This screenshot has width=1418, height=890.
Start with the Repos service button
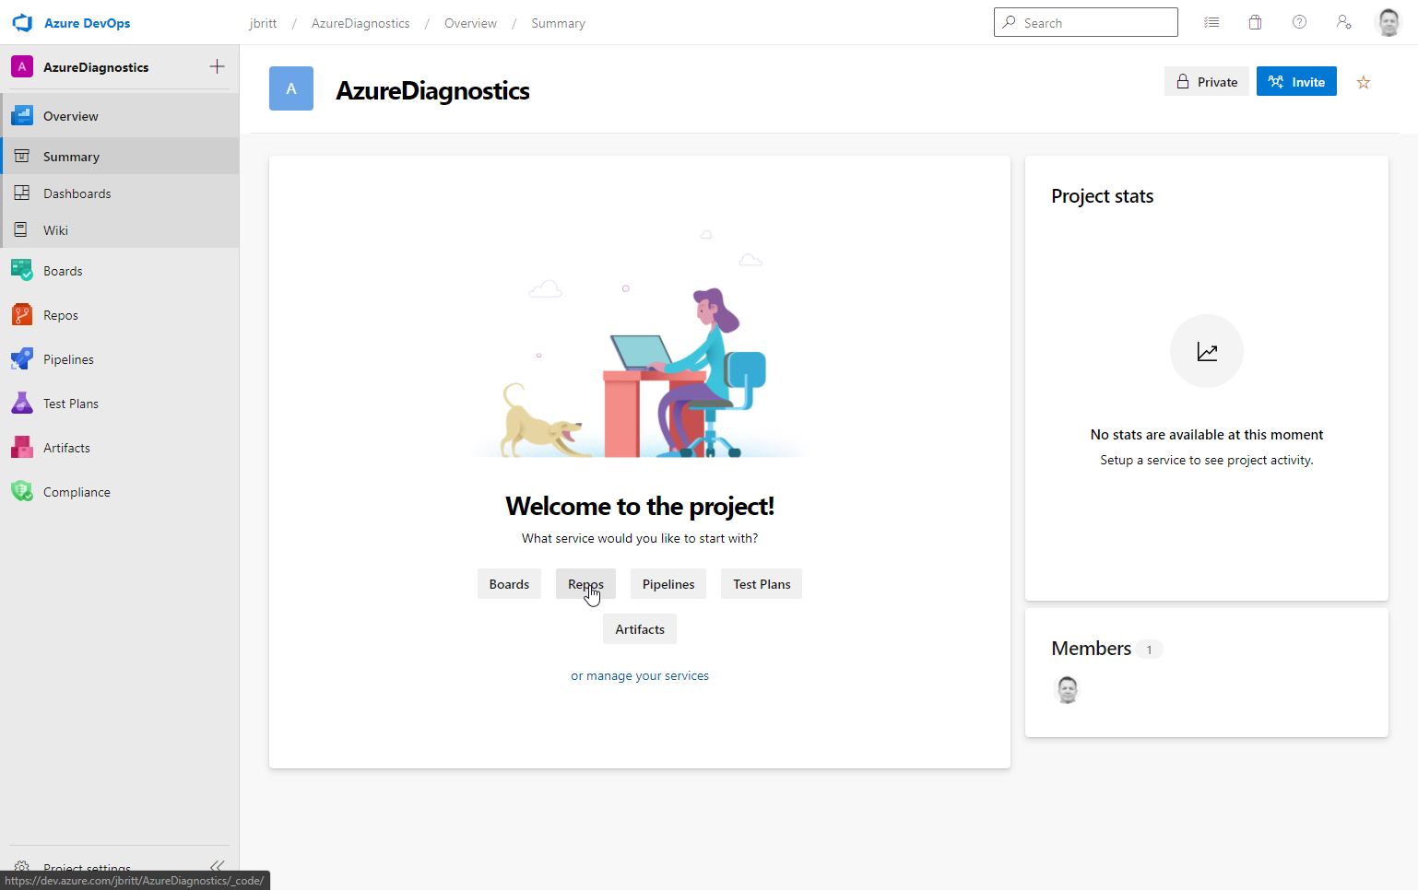click(x=585, y=584)
